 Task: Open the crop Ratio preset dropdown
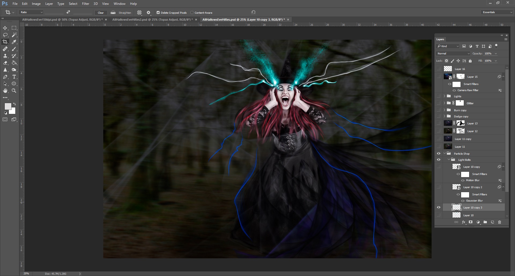[31, 12]
